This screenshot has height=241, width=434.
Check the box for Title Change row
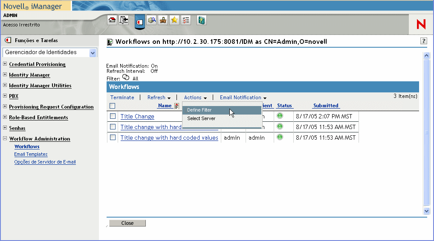coord(113,116)
